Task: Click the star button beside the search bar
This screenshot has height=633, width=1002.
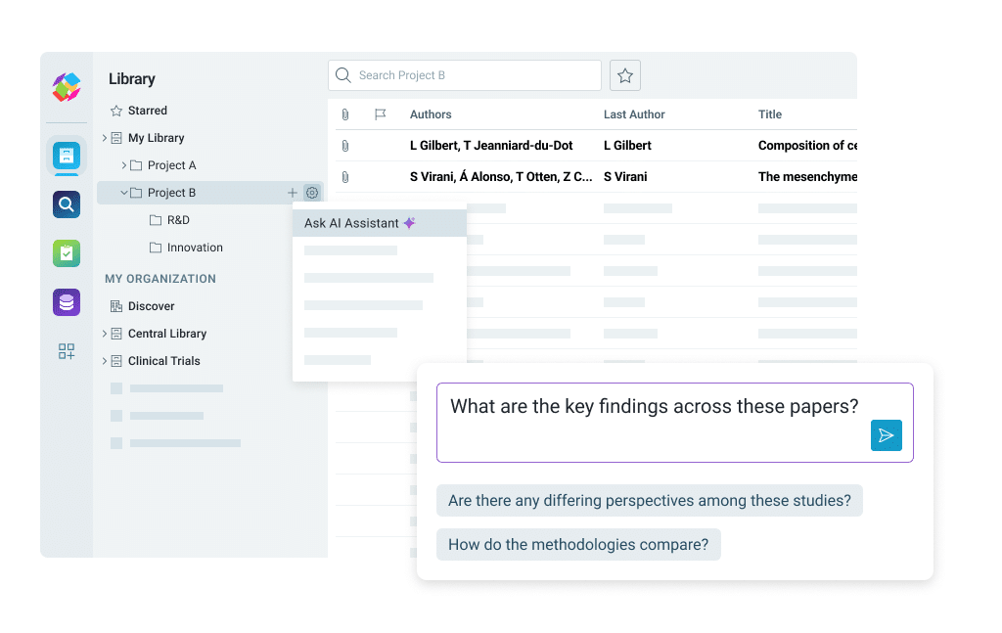Action: click(x=625, y=75)
